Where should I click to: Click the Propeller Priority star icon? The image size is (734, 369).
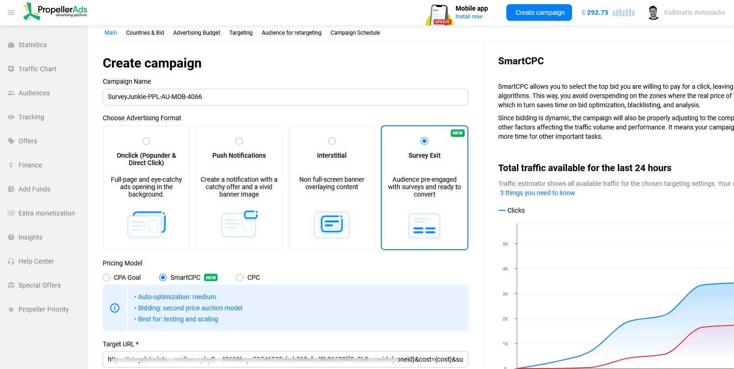click(11, 309)
